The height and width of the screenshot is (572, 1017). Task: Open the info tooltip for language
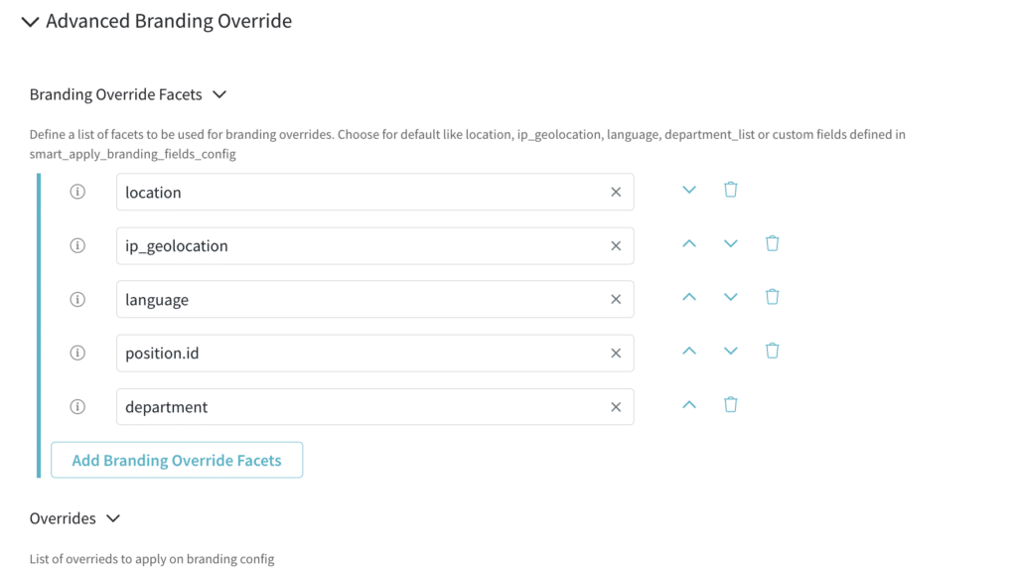click(77, 299)
